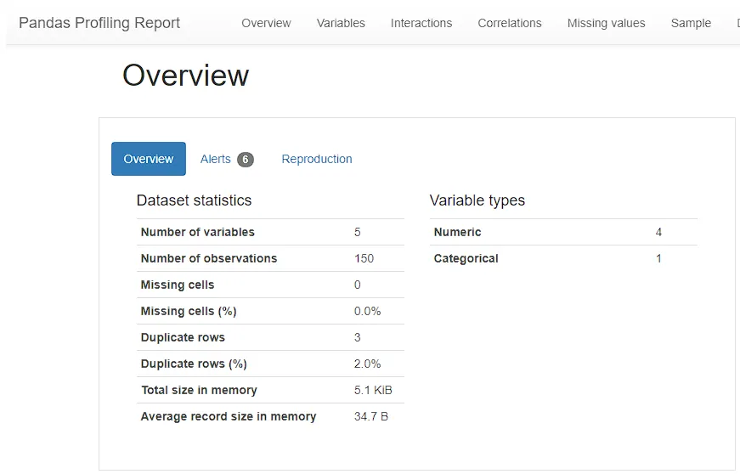The height and width of the screenshot is (474, 740).
Task: Click the Number of observations label
Action: 209,258
